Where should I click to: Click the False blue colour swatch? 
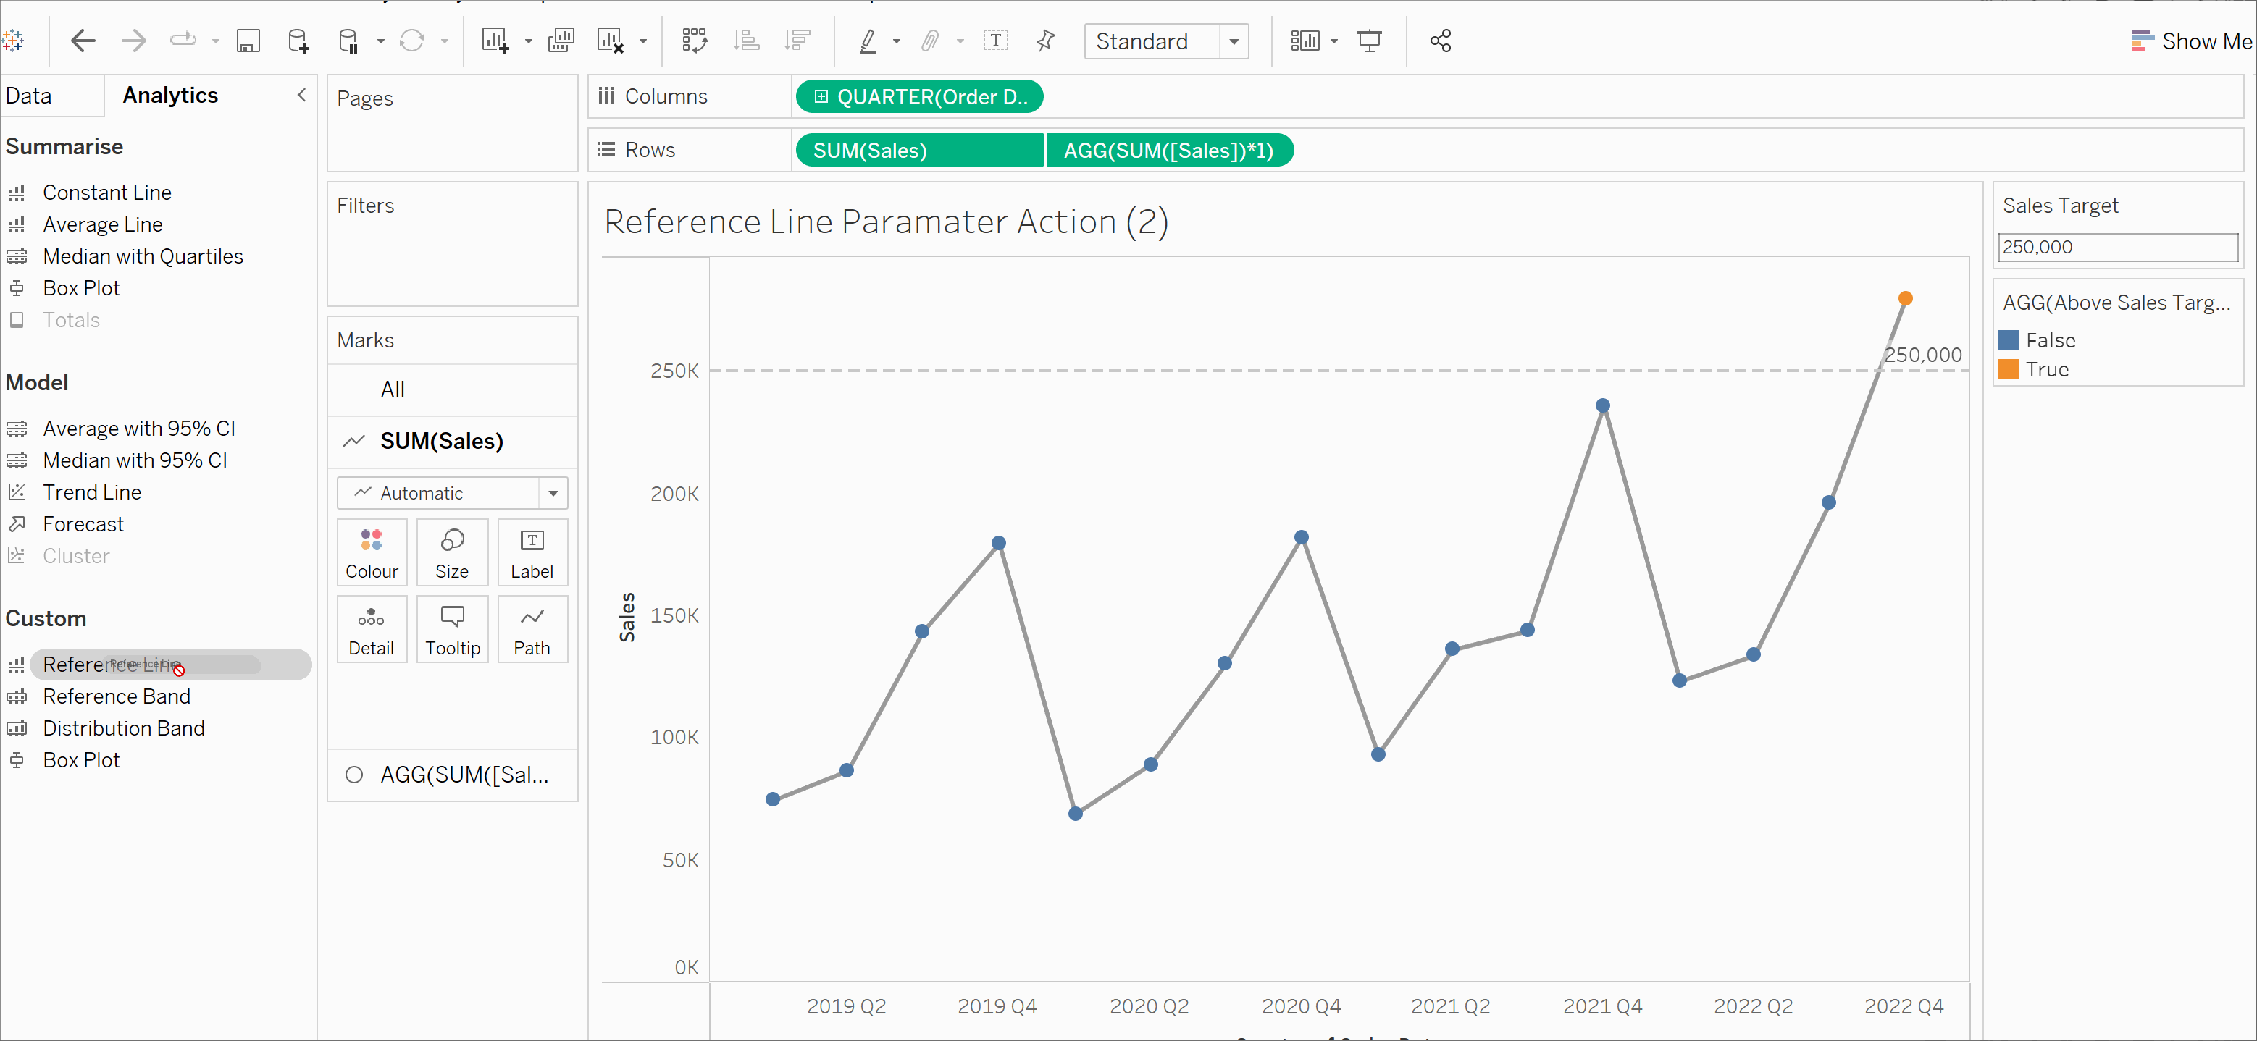2009,340
